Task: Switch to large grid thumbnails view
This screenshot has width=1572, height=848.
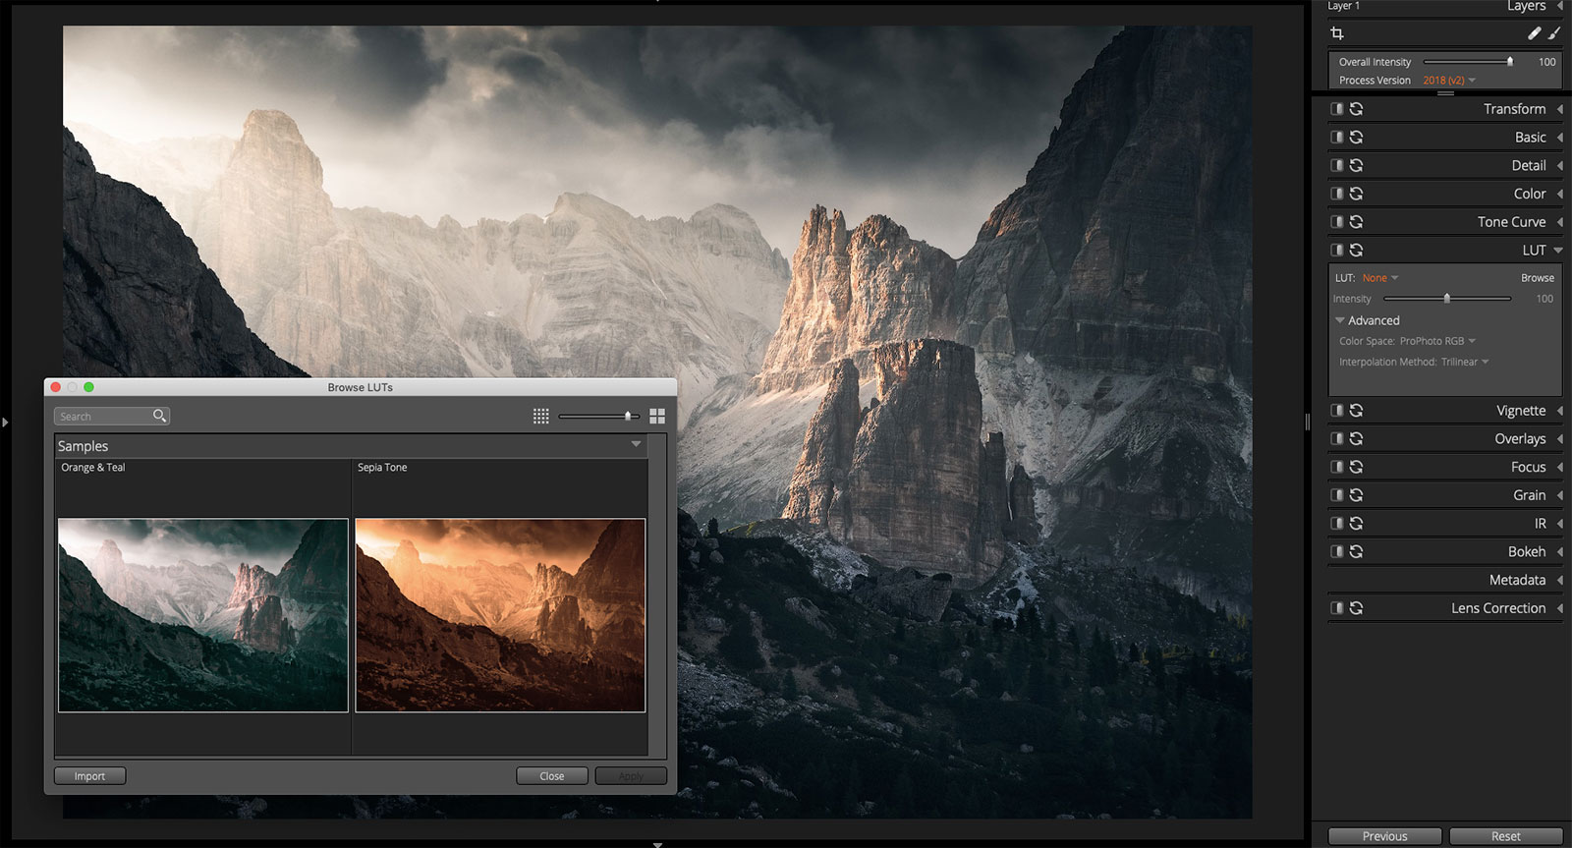Action: tap(657, 417)
